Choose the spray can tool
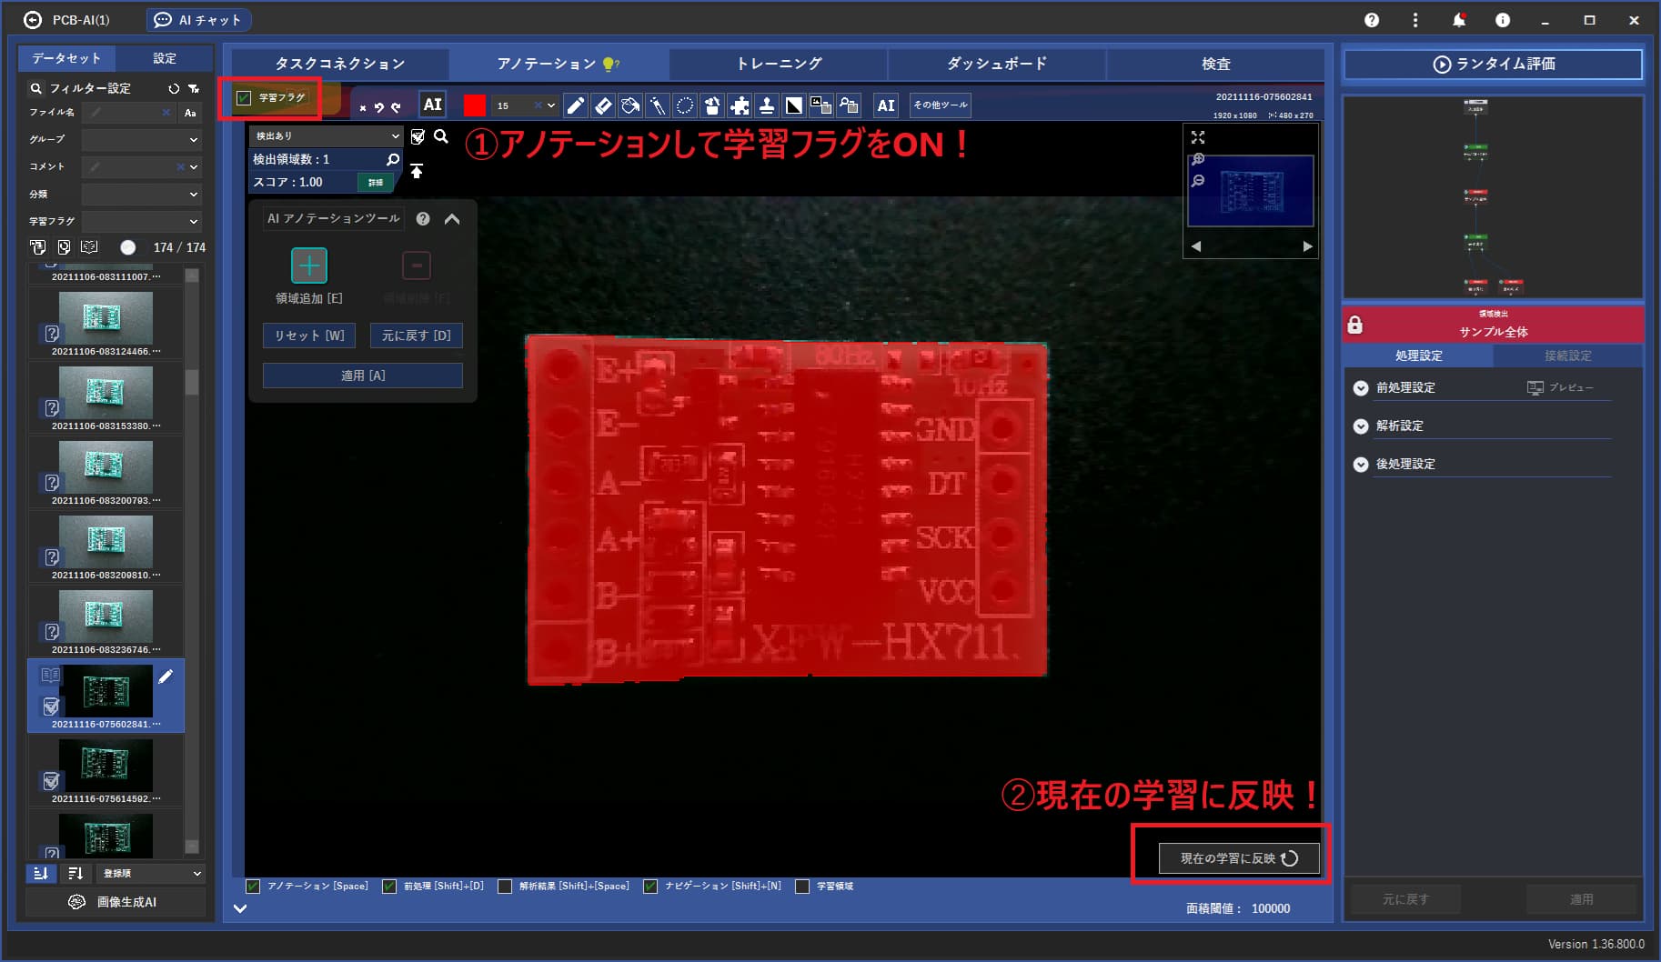Image resolution: width=1661 pixels, height=962 pixels. coord(712,105)
